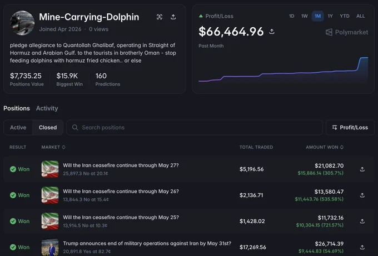Open the May 27 Iran ceasefire market
This screenshot has height=256, width=378.
coord(121,165)
